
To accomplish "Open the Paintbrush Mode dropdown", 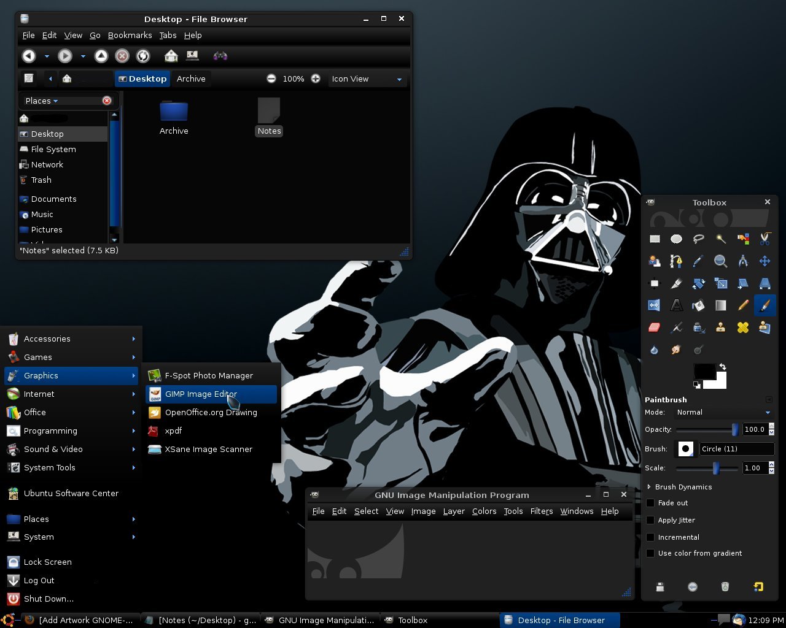I will [724, 413].
